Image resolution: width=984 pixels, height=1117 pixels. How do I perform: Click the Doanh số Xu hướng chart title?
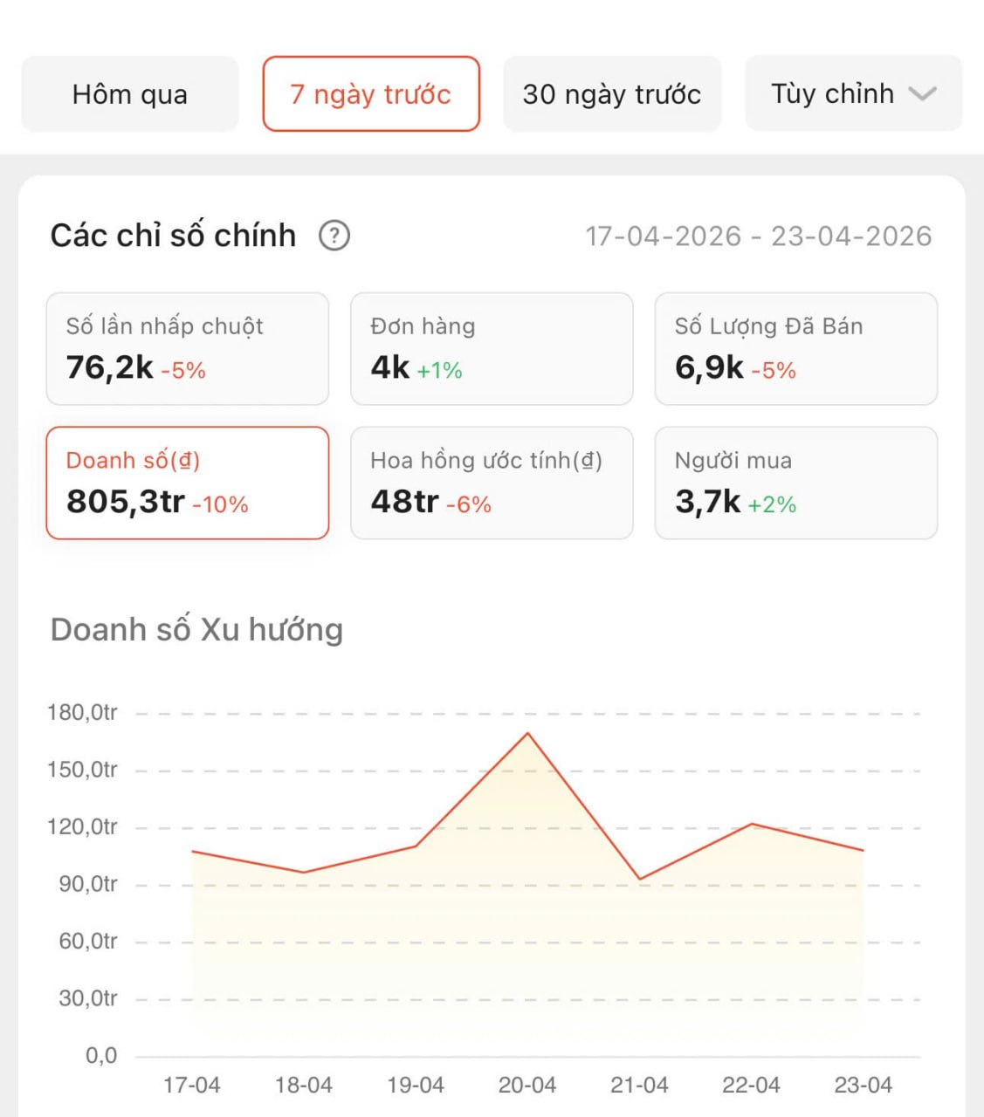(x=196, y=629)
